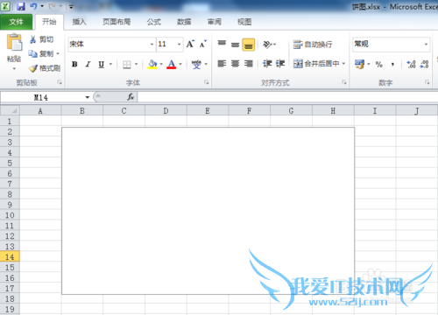Click 合并后居中 (Merge & Center) button
The width and height of the screenshot is (438, 315).
(x=316, y=64)
